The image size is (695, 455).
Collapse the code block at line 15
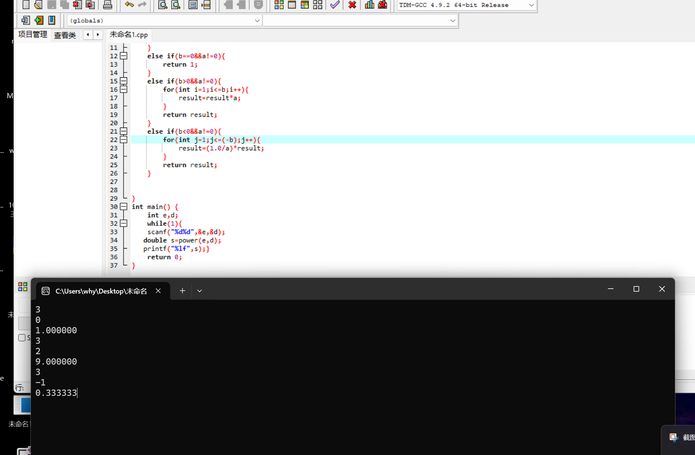coord(124,81)
